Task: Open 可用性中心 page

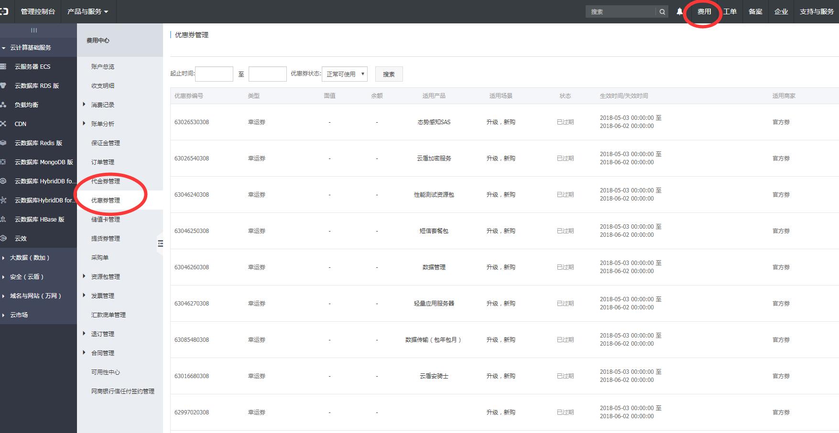Action: 106,372
